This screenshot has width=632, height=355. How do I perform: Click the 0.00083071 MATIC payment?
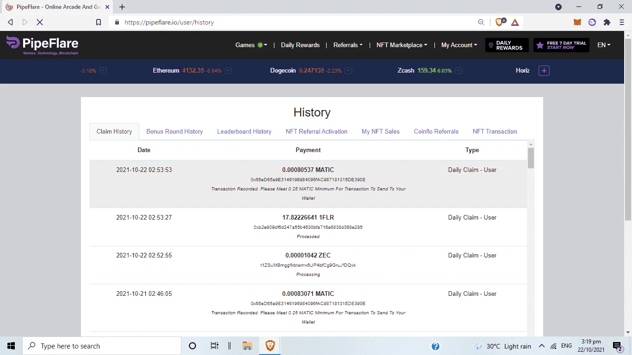point(308,294)
